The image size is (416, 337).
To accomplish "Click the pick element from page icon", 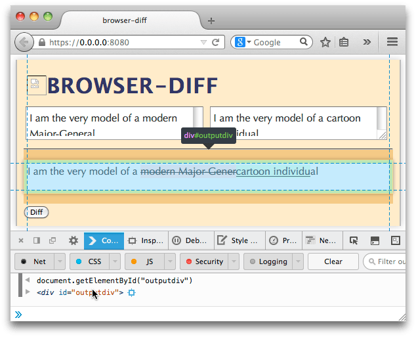I will pyautogui.click(x=354, y=240).
